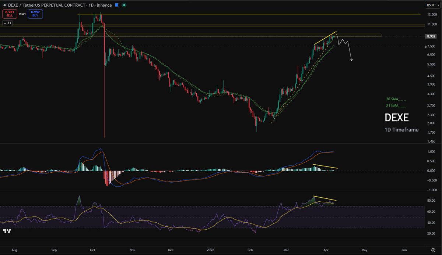Viewport: 442px width, 255px height.
Task: Click the 4.500 price axis label
Action: tap(431, 76)
